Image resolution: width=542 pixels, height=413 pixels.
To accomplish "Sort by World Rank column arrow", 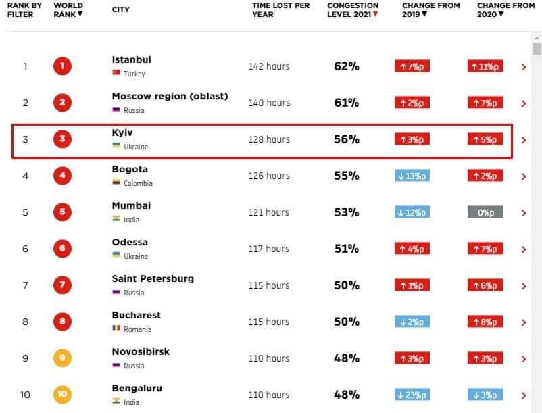I will pos(80,14).
